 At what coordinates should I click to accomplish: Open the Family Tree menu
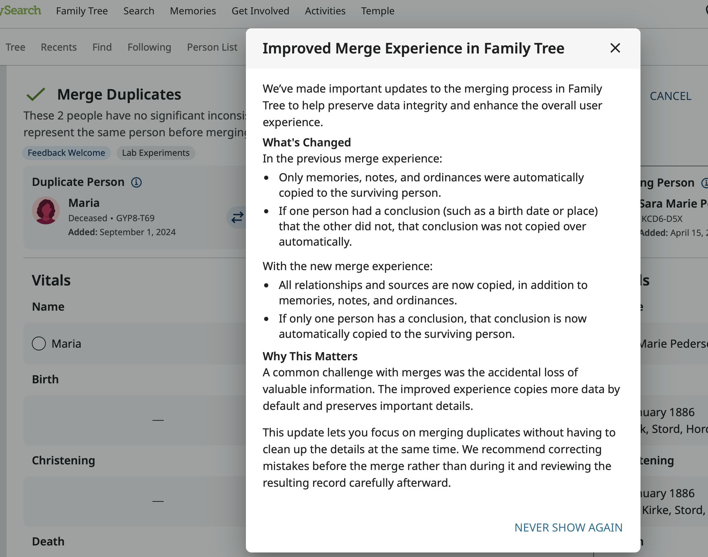tap(82, 11)
